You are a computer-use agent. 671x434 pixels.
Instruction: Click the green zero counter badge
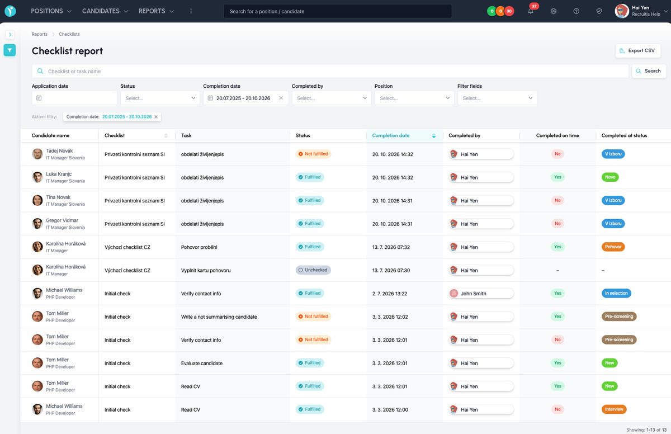tap(492, 11)
